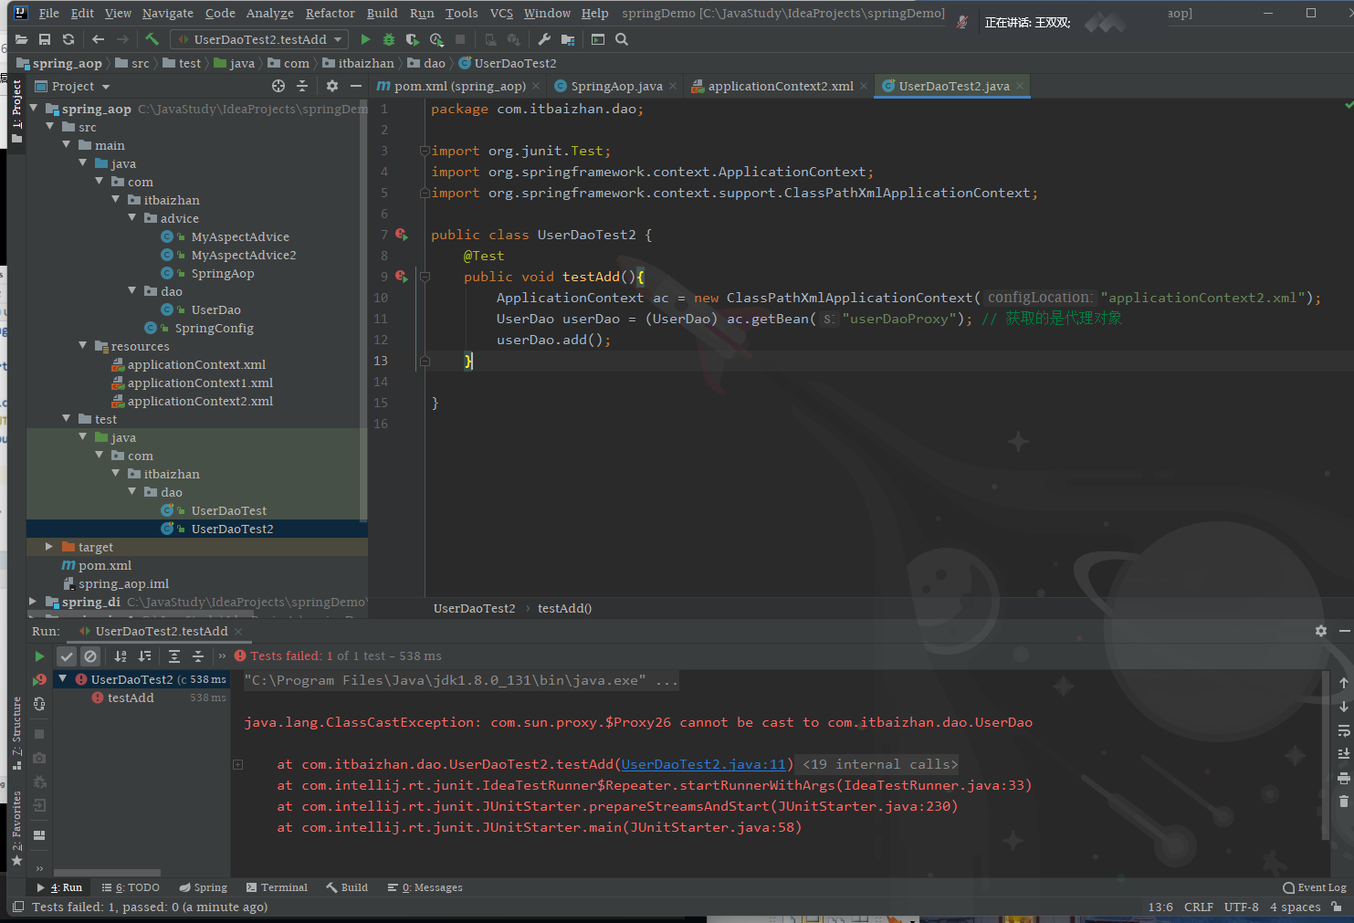Open the Navigate menu
Image resolution: width=1354 pixels, height=923 pixels.
coord(168,13)
